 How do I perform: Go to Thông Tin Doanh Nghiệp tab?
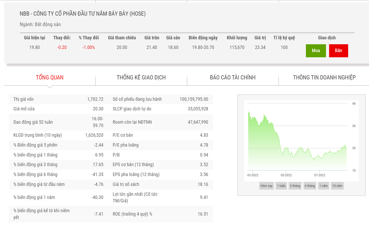click(324, 77)
